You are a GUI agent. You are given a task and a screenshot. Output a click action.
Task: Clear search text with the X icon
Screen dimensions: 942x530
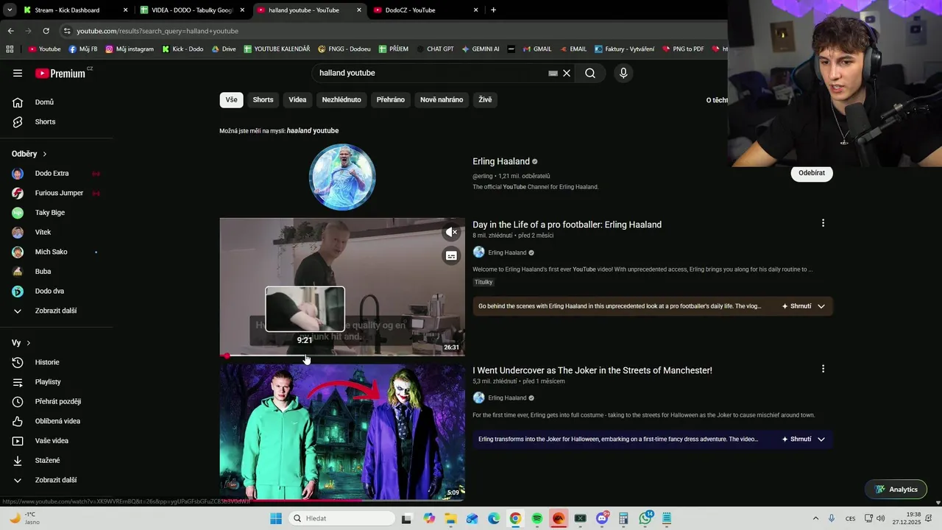point(567,73)
